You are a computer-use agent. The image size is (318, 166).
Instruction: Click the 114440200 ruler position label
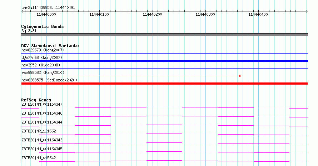[x=152, y=14]
